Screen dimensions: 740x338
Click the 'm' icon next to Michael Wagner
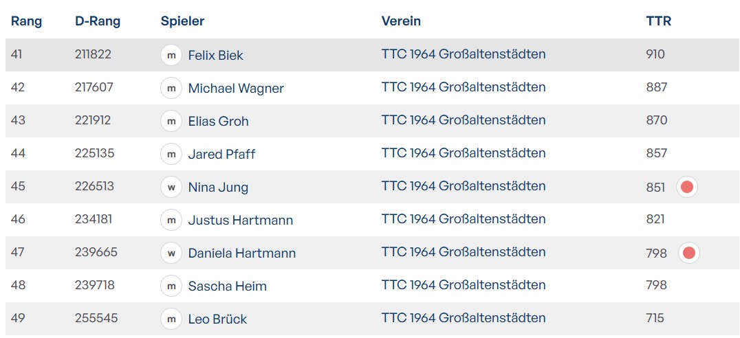pyautogui.click(x=171, y=88)
